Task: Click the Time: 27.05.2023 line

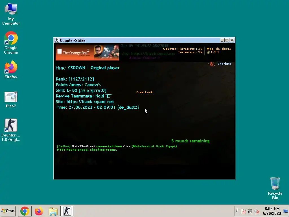Action: point(97,107)
